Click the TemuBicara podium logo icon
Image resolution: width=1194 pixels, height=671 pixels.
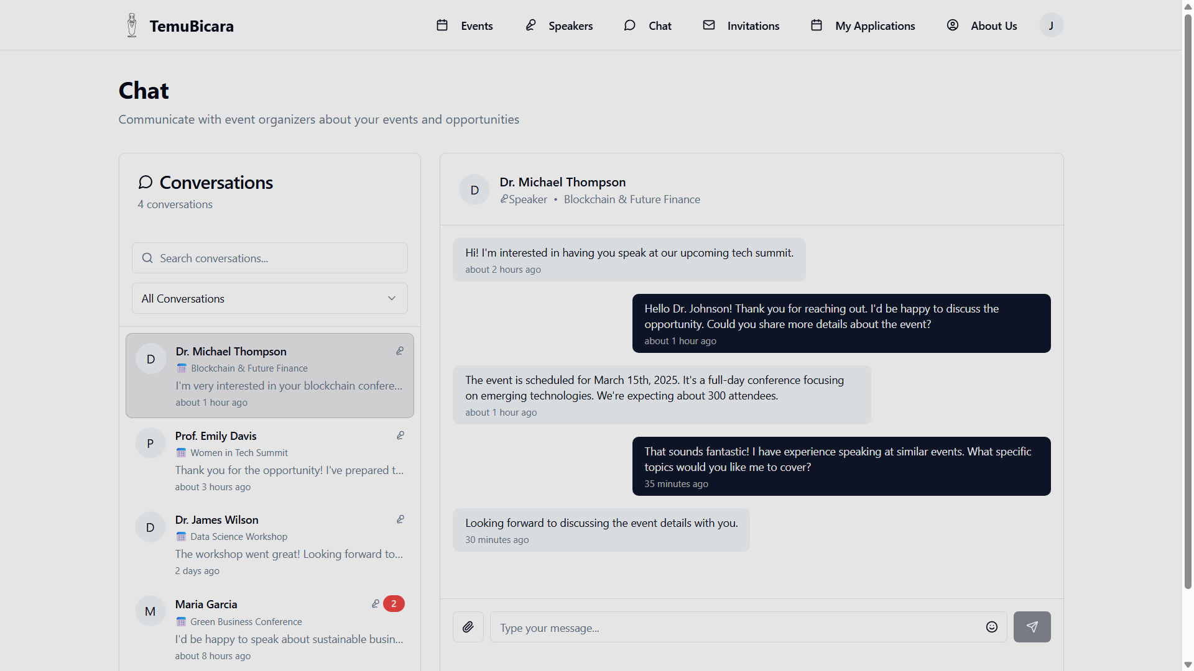[x=132, y=25]
